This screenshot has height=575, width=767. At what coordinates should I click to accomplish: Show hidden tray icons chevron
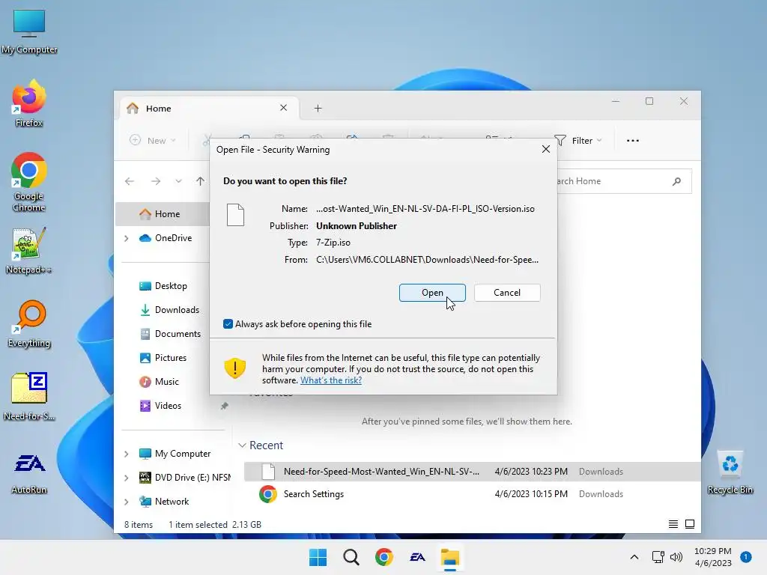click(x=634, y=557)
